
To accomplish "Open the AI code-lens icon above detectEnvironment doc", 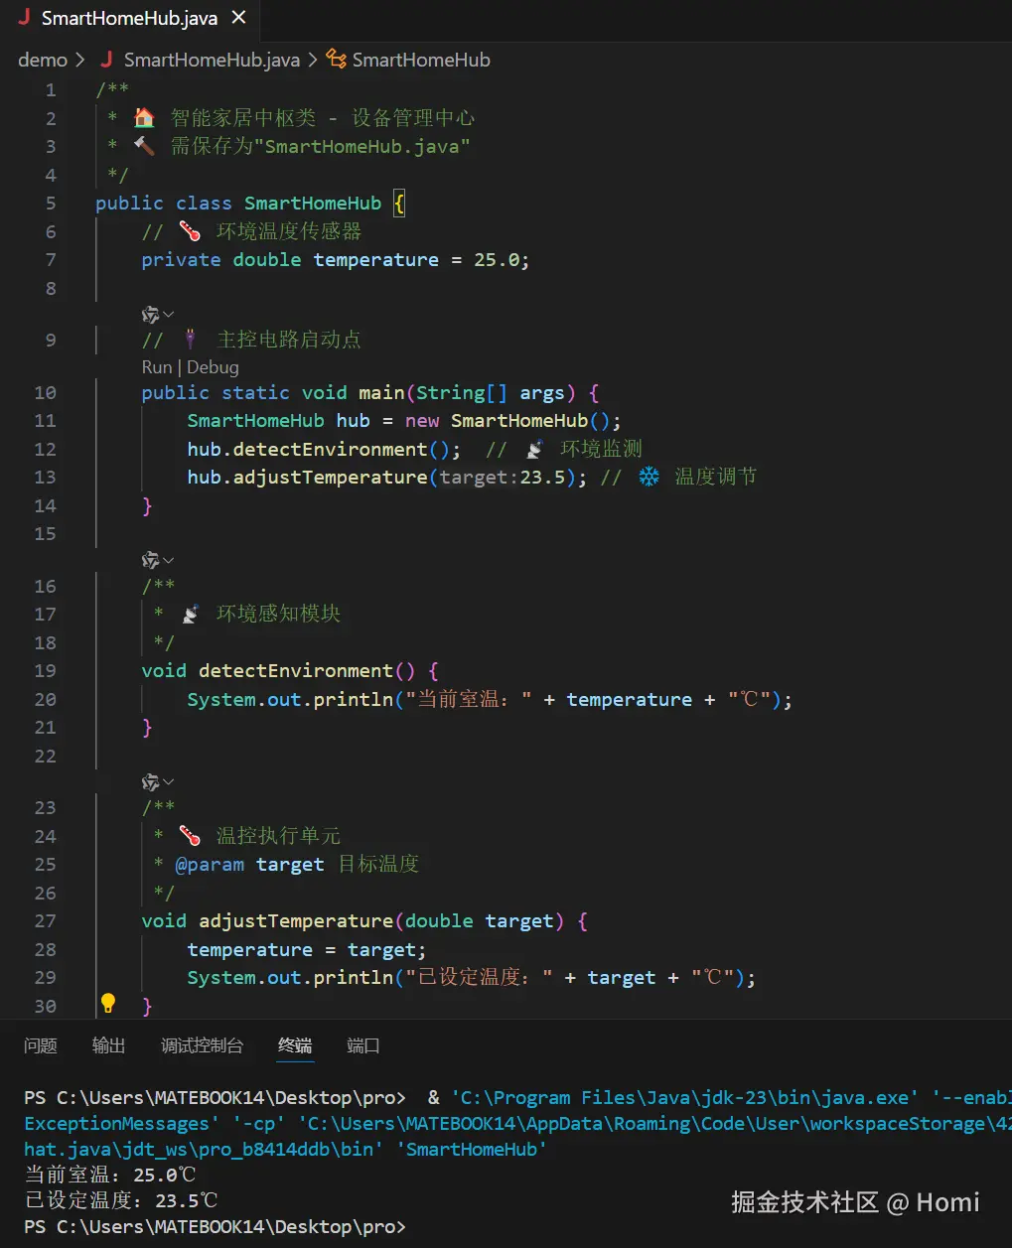I will pos(150,561).
